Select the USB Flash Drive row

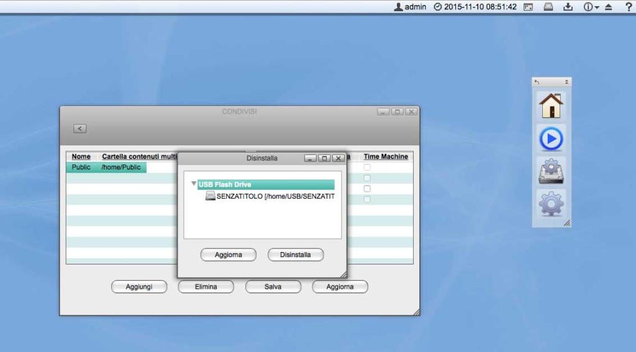pos(266,184)
